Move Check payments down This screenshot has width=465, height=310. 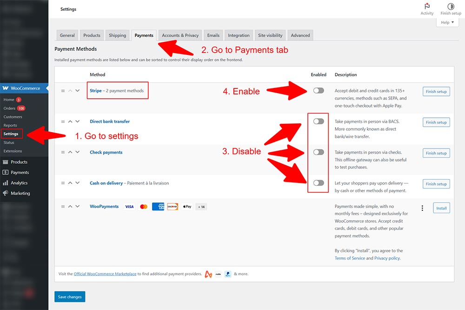[77, 152]
